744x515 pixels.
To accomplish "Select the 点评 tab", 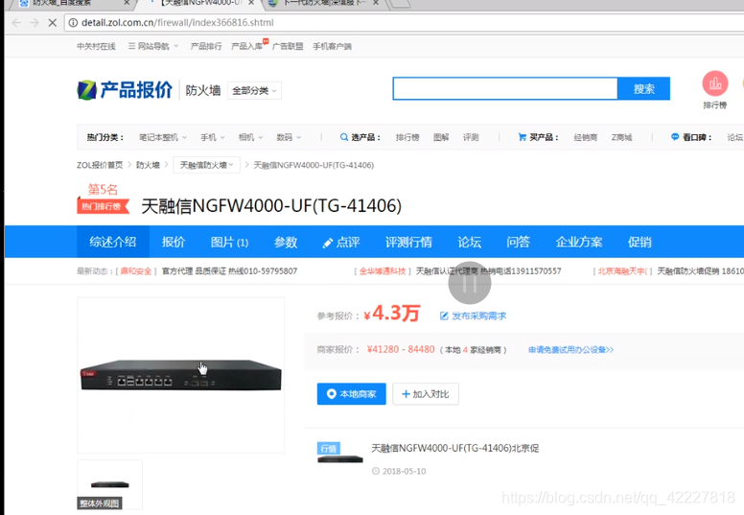I will coord(341,242).
